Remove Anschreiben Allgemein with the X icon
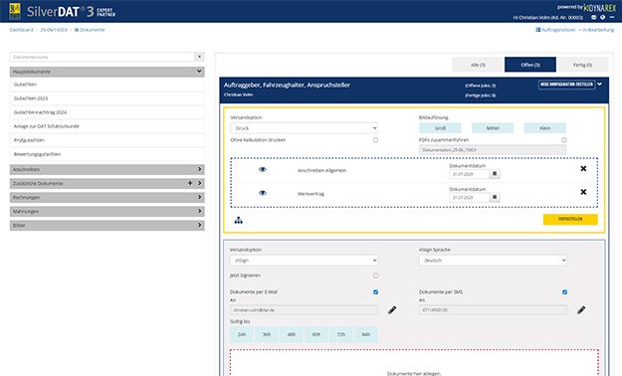 [583, 168]
